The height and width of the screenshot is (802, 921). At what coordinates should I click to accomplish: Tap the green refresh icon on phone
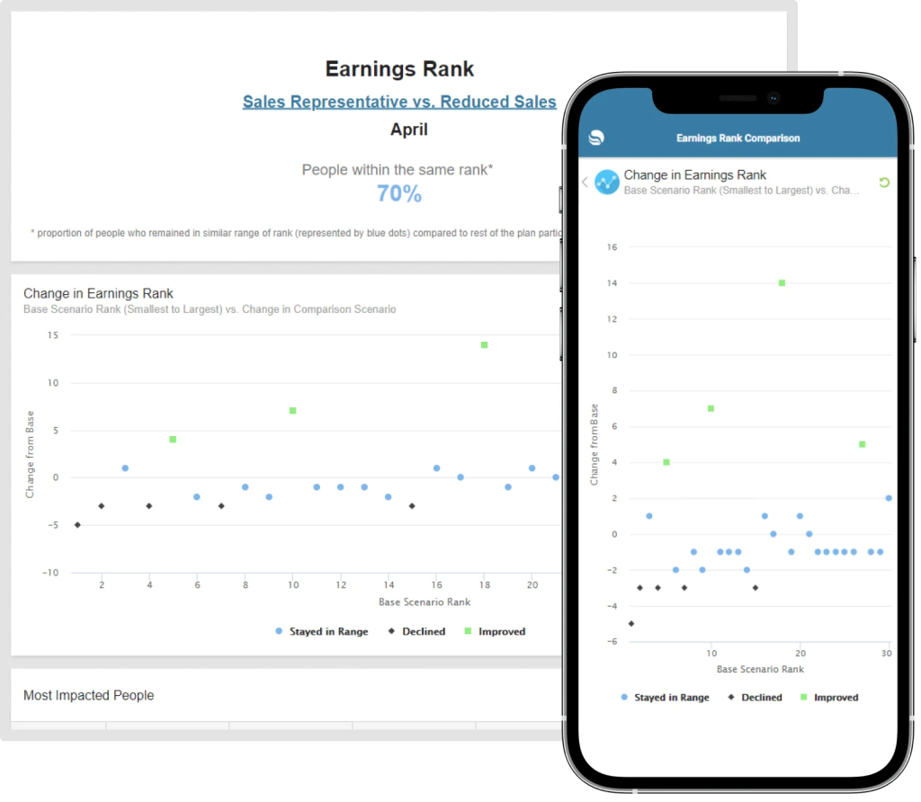(x=883, y=183)
